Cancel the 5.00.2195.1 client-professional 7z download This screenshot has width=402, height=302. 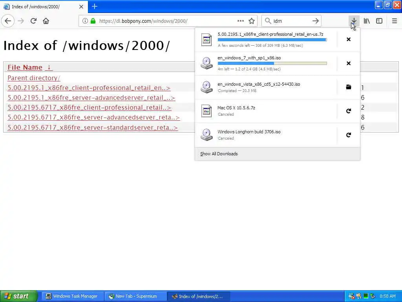[x=349, y=39]
